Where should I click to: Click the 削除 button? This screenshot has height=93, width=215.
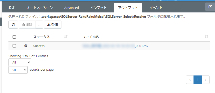click(27, 25)
